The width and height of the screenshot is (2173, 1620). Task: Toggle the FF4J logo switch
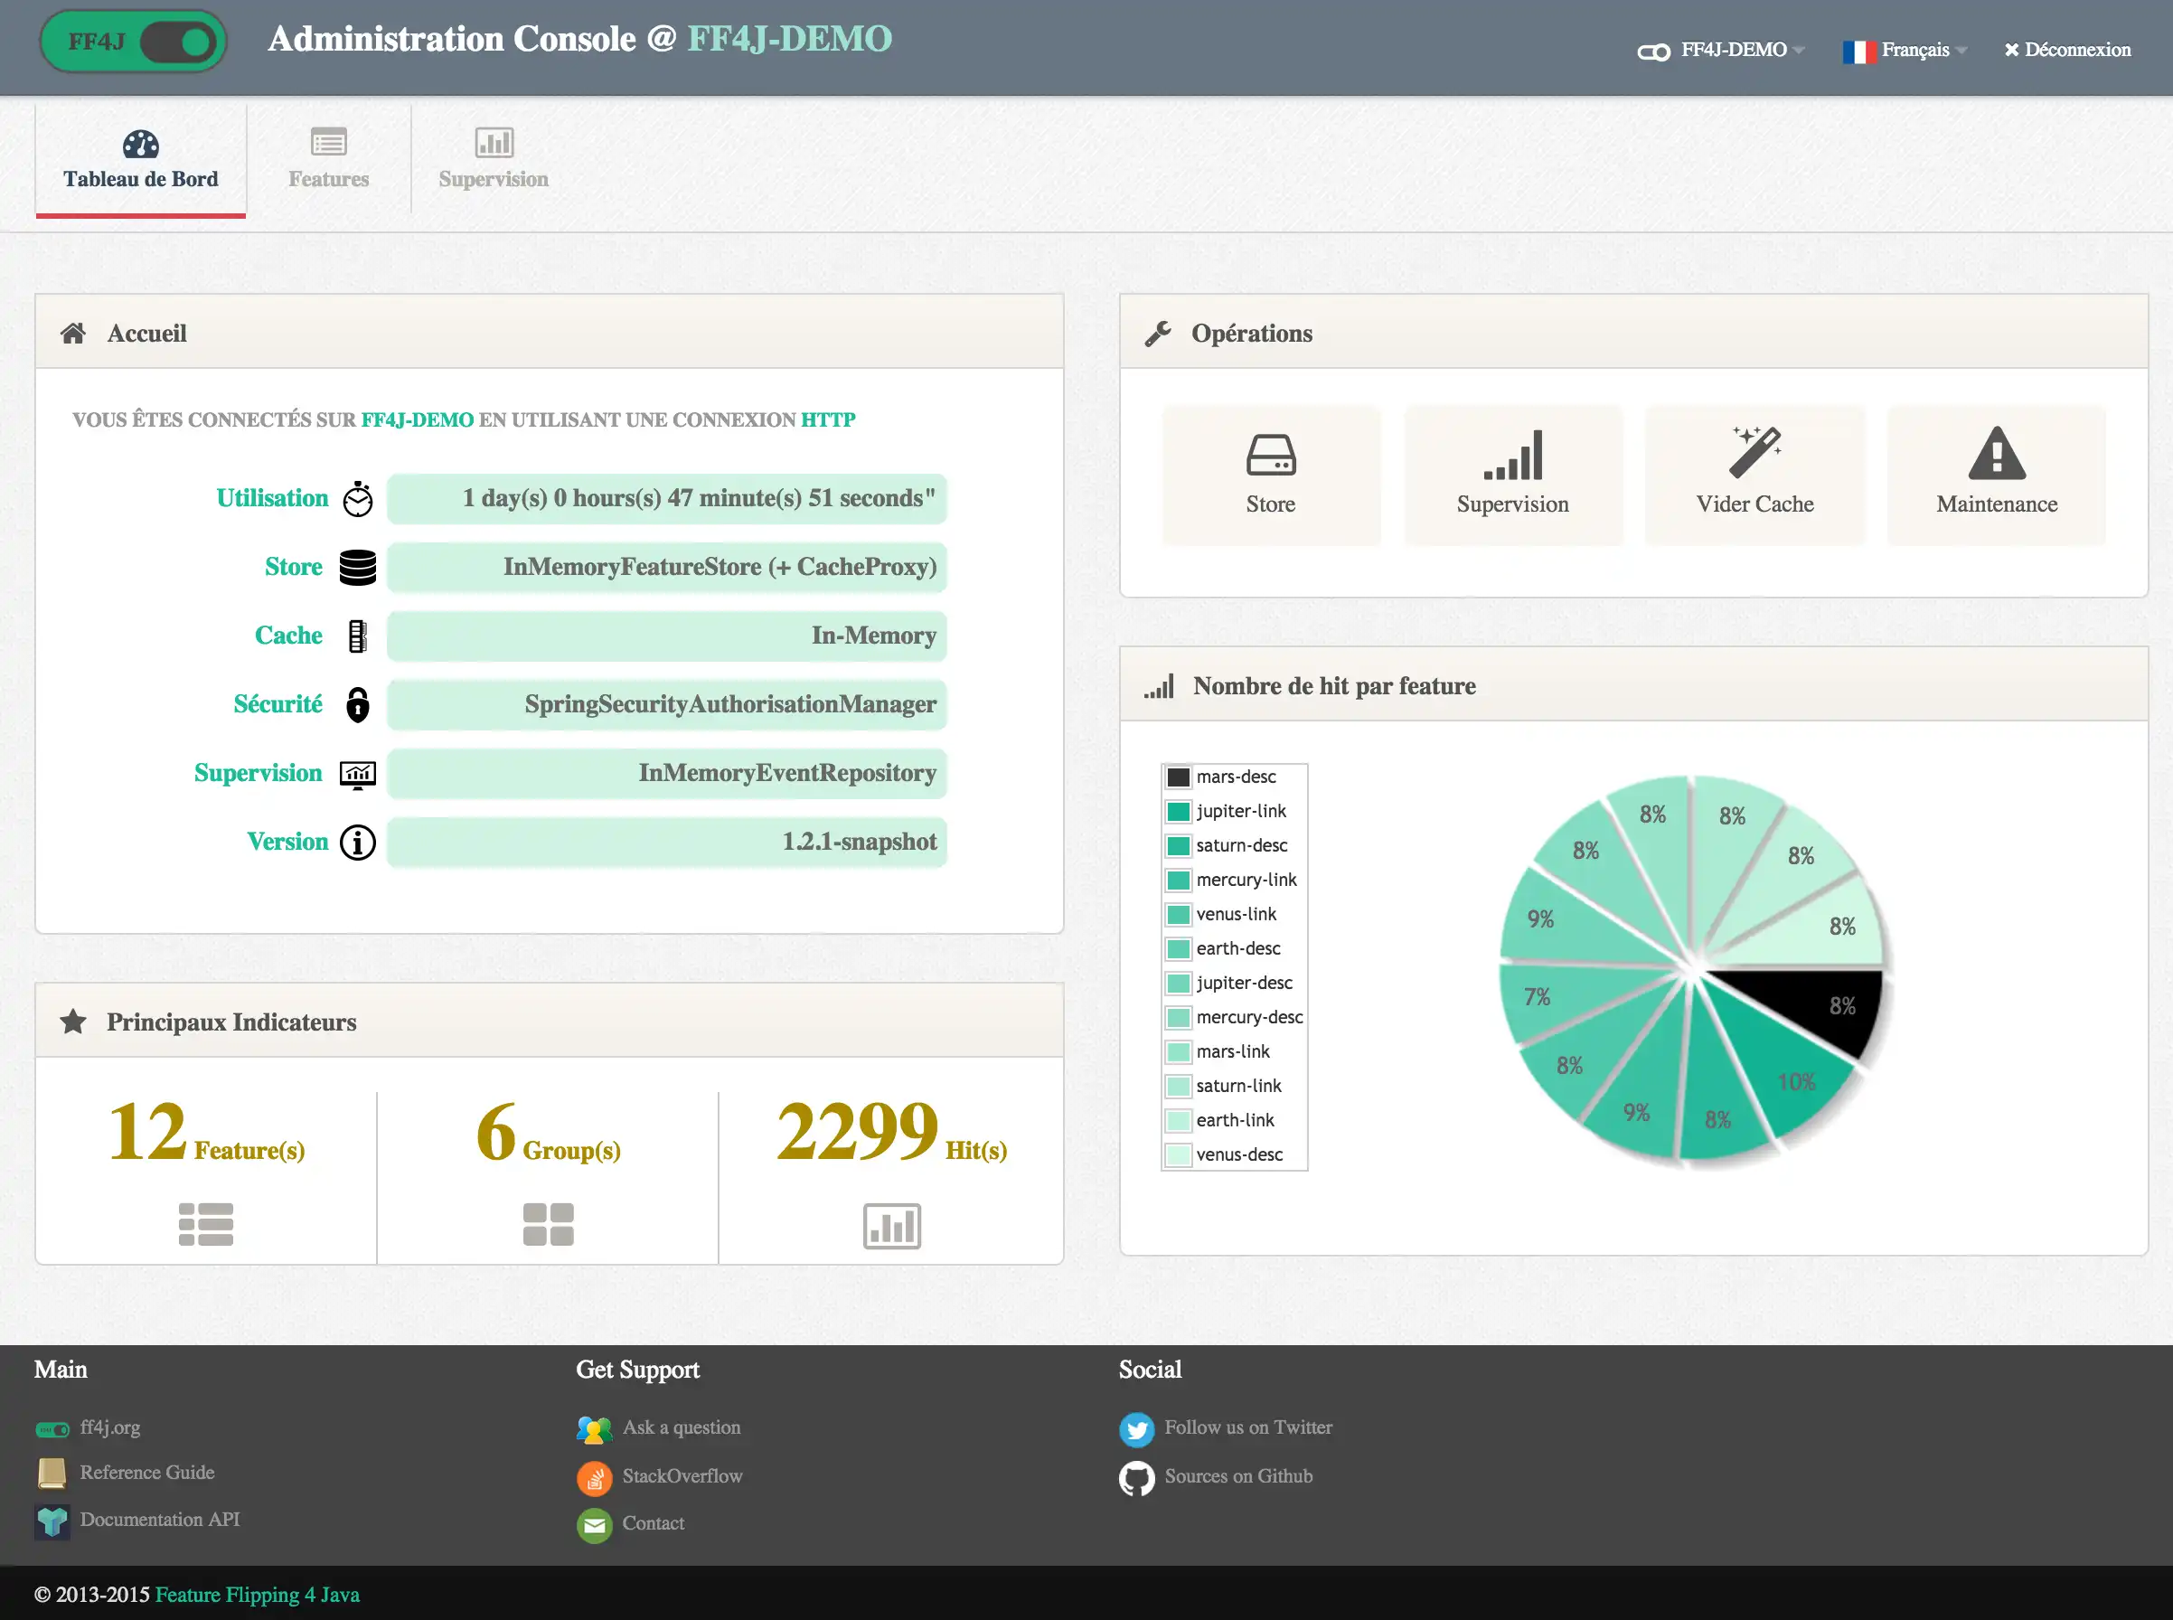(x=176, y=42)
